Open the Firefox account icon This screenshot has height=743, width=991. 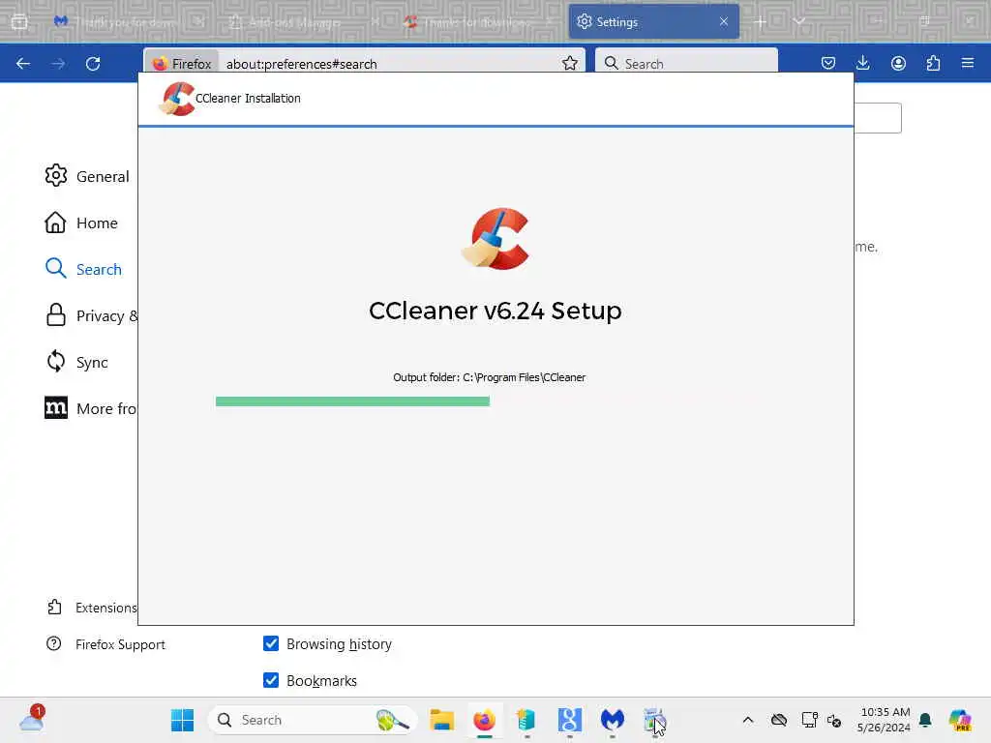898,63
